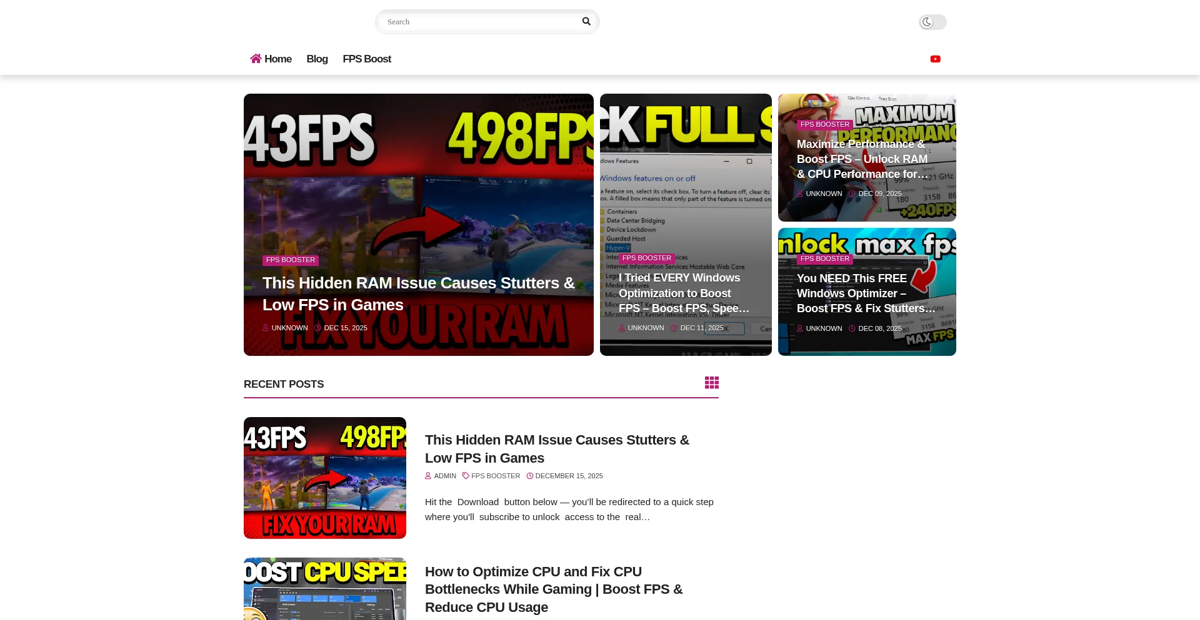Click the search magnifier icon

pos(586,21)
